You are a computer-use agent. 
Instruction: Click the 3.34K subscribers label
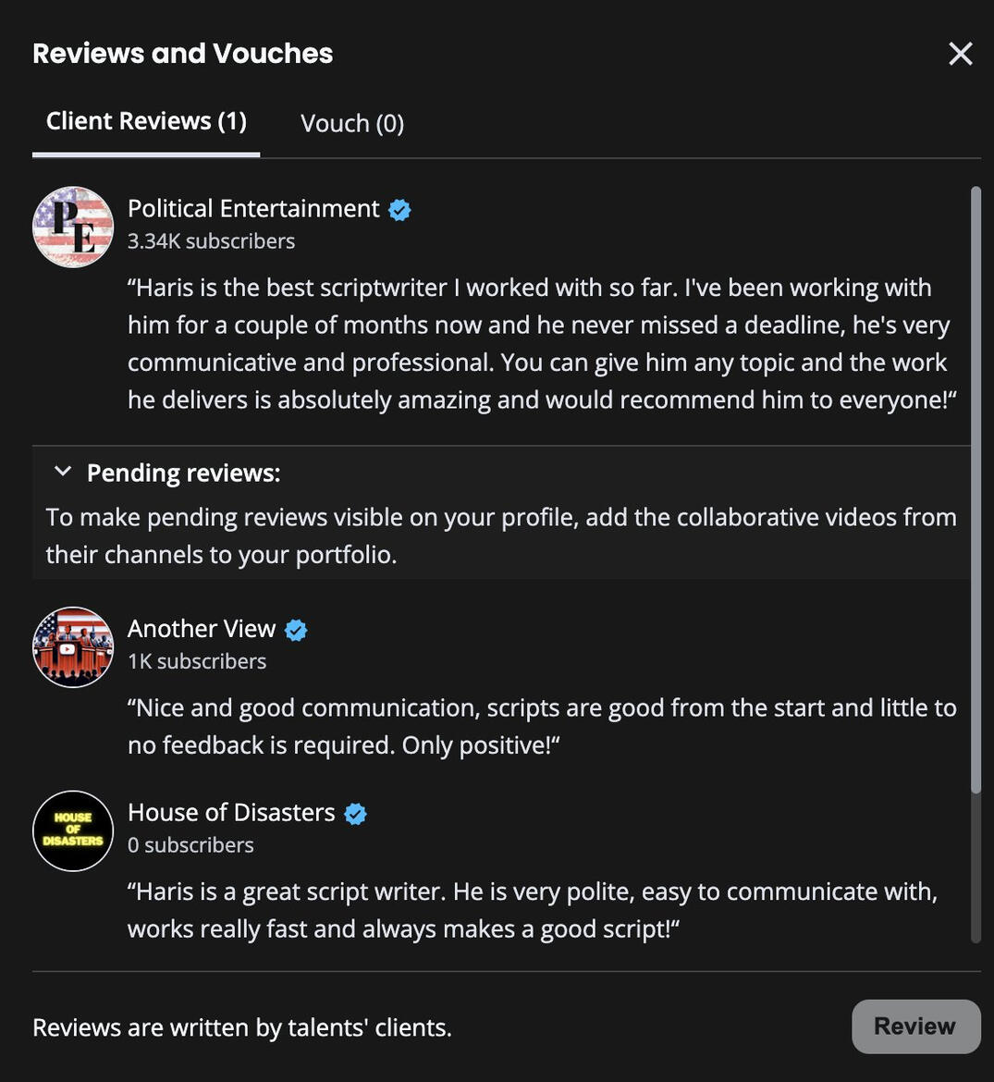[211, 241]
